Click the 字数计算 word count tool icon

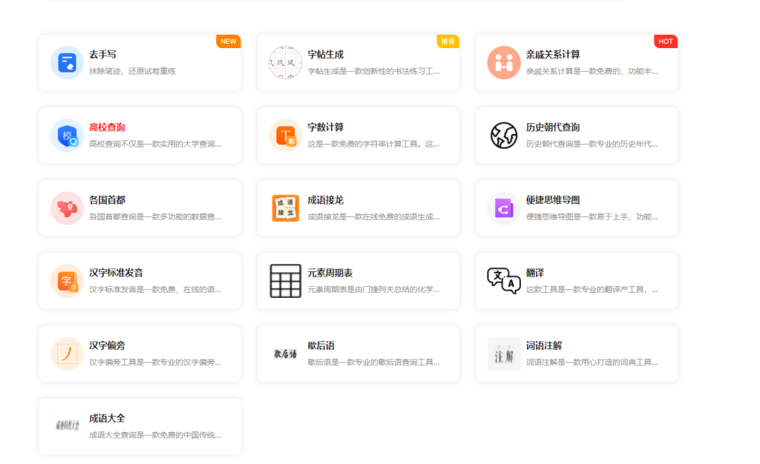click(285, 135)
